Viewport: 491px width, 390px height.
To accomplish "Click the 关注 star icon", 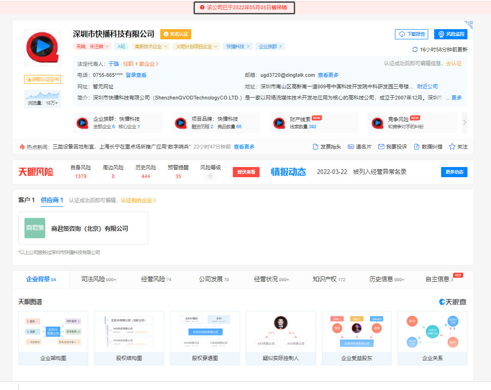I will [x=452, y=147].
